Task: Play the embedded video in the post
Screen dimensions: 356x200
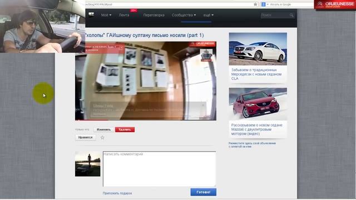Action: (x=146, y=81)
